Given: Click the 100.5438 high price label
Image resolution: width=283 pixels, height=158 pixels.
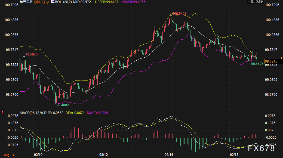Looking at the screenshot, I should 179,13.
